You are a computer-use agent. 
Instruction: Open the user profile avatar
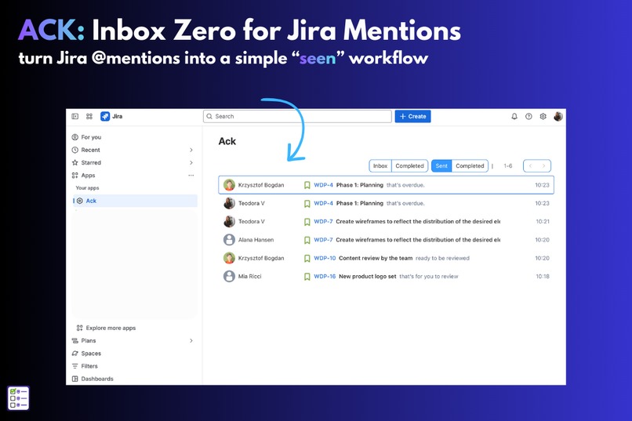coord(558,117)
